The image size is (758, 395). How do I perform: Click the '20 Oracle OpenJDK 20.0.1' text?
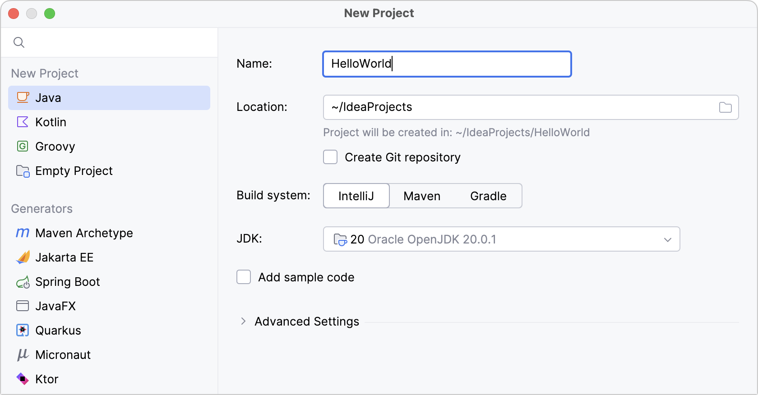click(423, 239)
